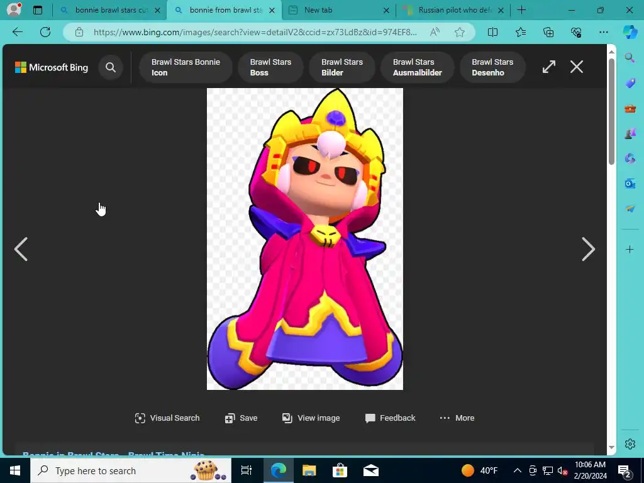Image resolution: width=644 pixels, height=483 pixels.
Task: Expand image to full view
Action: coord(548,67)
